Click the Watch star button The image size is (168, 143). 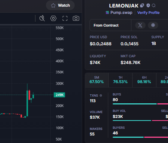pyautogui.click(x=60, y=5)
